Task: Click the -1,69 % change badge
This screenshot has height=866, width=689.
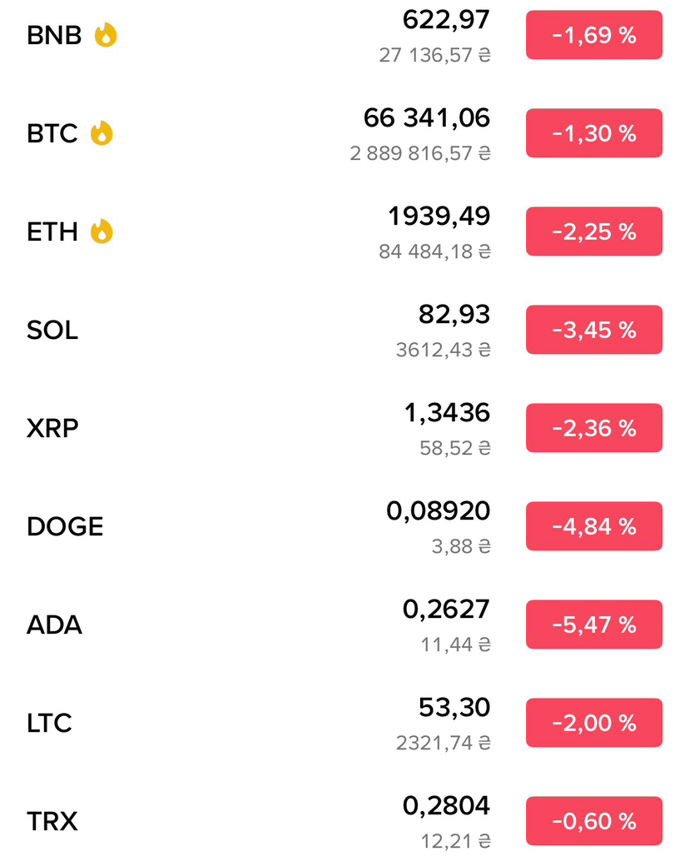Action: 594,35
